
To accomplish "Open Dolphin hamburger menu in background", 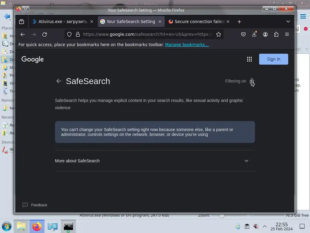I will 303,16.
